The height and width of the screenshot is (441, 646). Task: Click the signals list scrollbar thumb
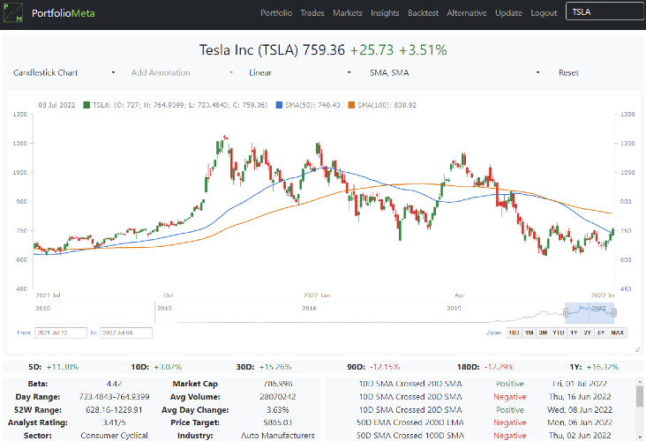(640, 396)
